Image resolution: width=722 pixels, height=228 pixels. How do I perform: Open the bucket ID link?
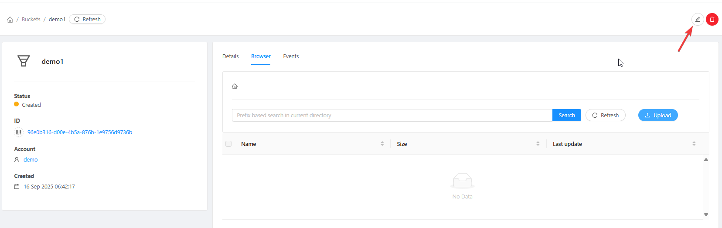[x=80, y=132]
